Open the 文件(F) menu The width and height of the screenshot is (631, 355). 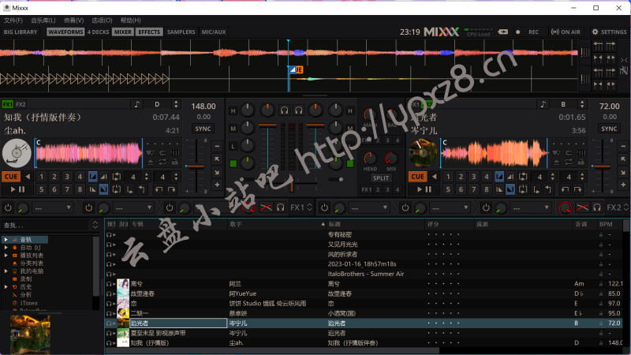point(13,21)
